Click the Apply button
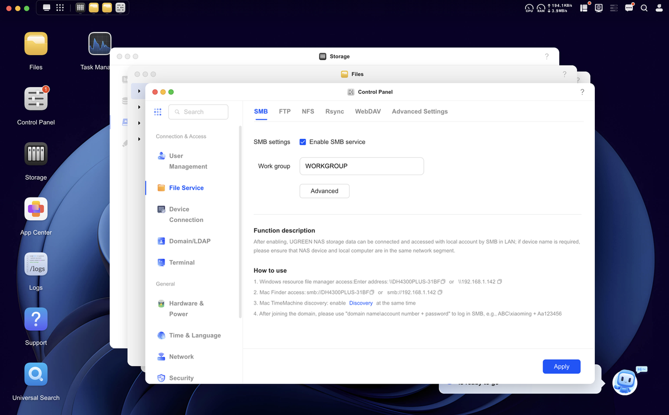Viewport: 669px width, 415px height. click(x=561, y=366)
